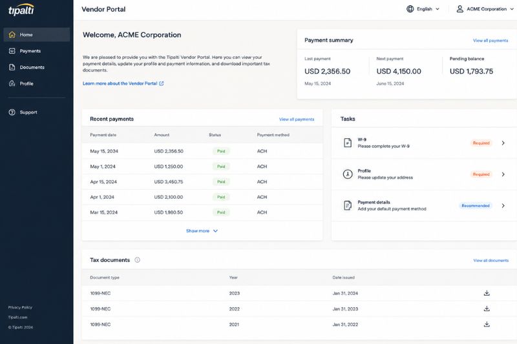Click View all payments in Payment summary
The image size is (517, 344).
(491, 41)
